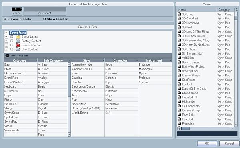The height and width of the screenshot is (148, 240).
Task: Open the Sub Category column dropdown arrow
Action: pyautogui.click(x=70, y=60)
